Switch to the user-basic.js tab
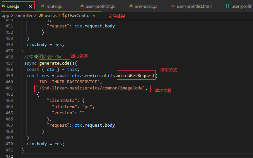This screenshot has width=253, height=158. 146,6
